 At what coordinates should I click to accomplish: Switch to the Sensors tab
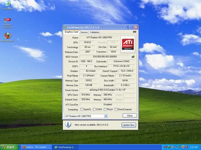coord(84,32)
